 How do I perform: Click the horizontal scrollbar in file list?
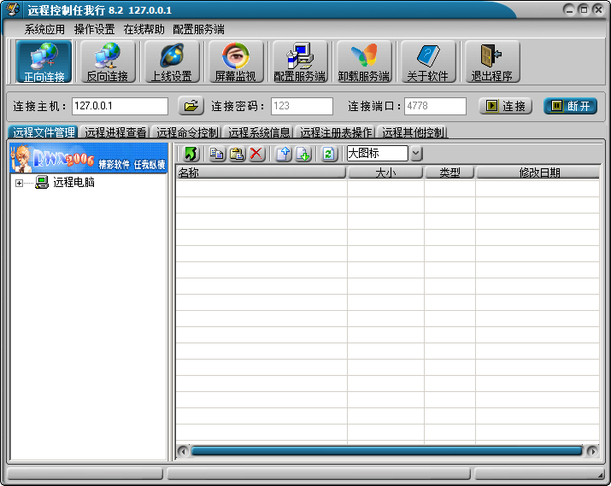[386, 450]
